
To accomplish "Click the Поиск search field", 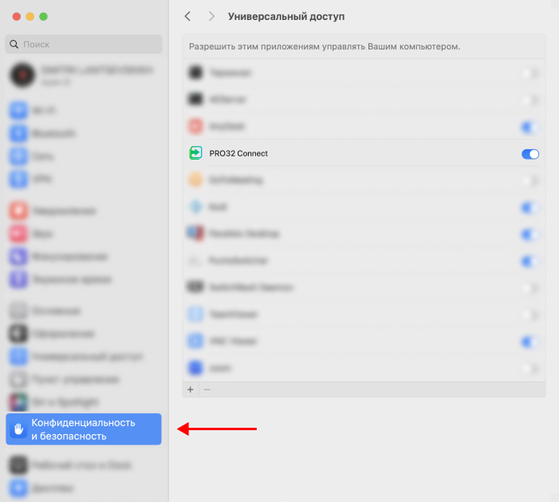I will (x=84, y=45).
